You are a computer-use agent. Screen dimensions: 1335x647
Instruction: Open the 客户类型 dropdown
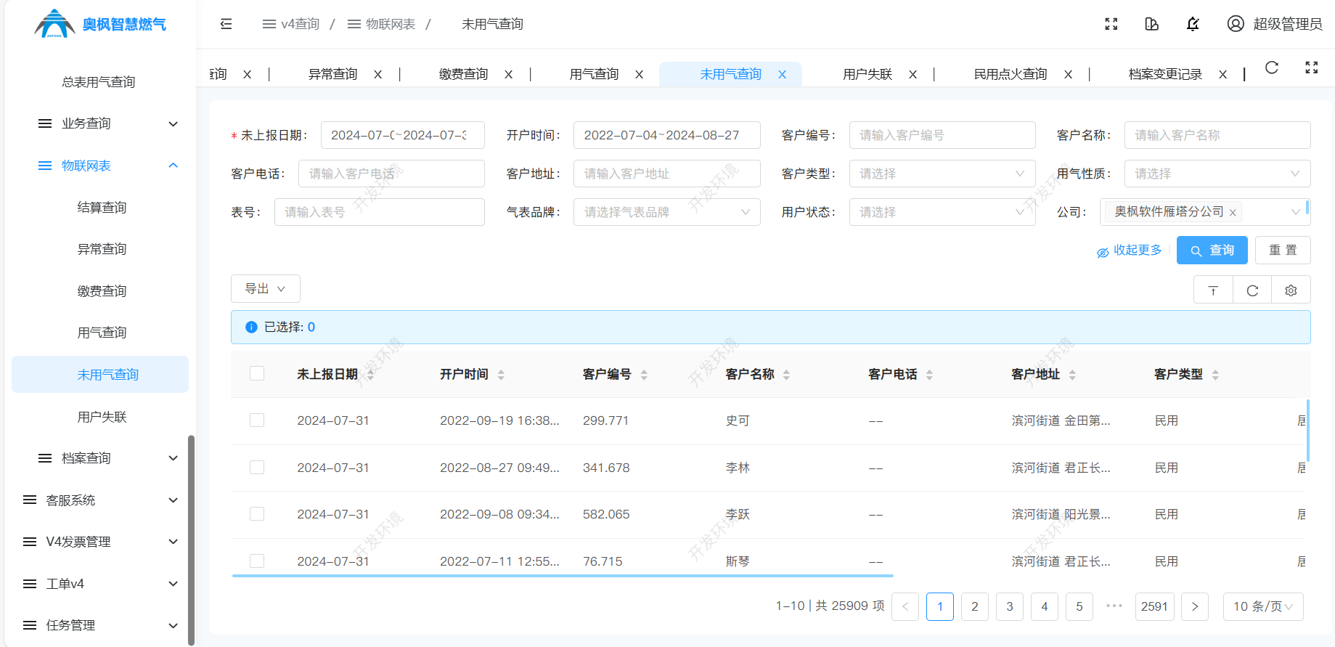coord(942,174)
